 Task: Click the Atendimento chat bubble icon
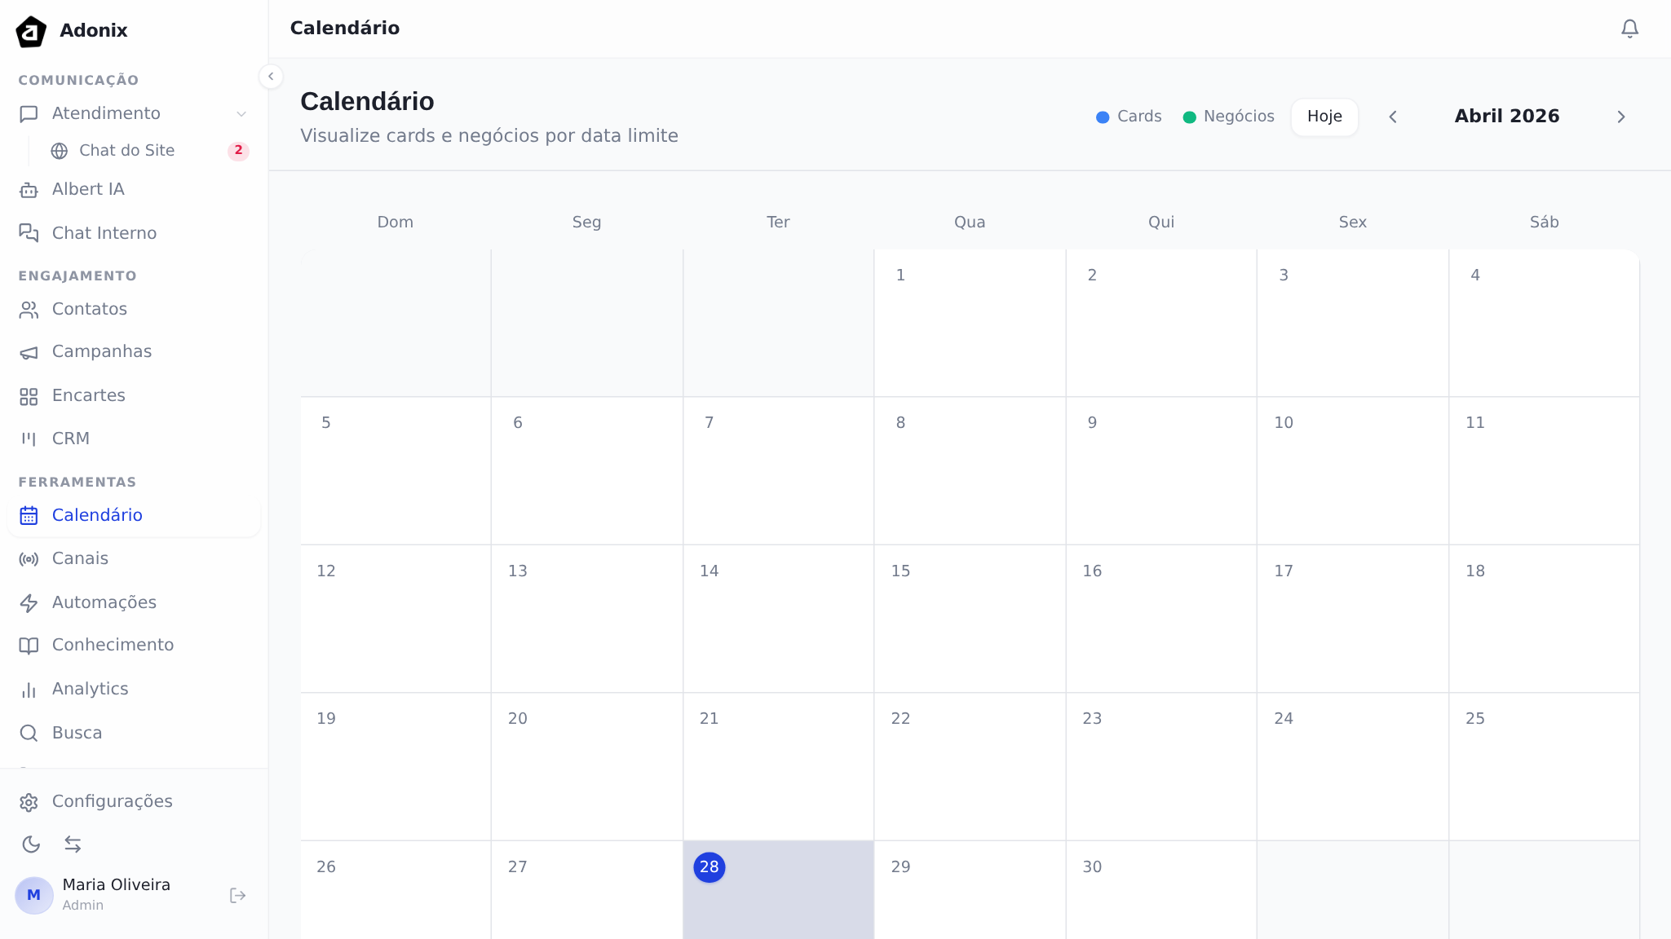29,114
